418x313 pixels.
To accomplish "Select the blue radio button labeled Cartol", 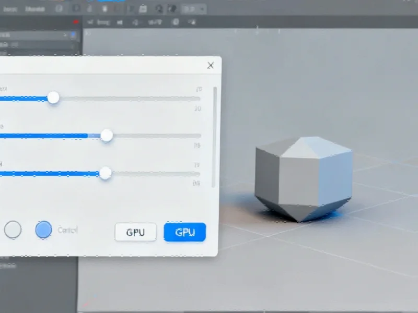I will 43,230.
